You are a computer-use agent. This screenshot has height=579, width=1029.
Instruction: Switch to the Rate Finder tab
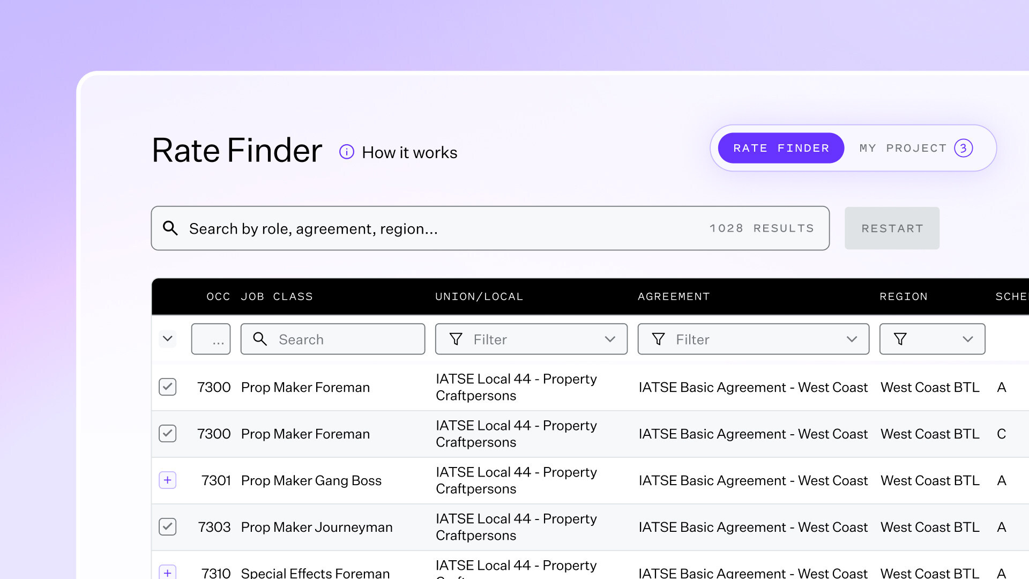[x=781, y=149]
